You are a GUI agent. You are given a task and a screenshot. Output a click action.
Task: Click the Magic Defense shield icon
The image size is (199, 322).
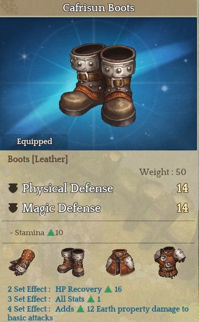(x=13, y=208)
